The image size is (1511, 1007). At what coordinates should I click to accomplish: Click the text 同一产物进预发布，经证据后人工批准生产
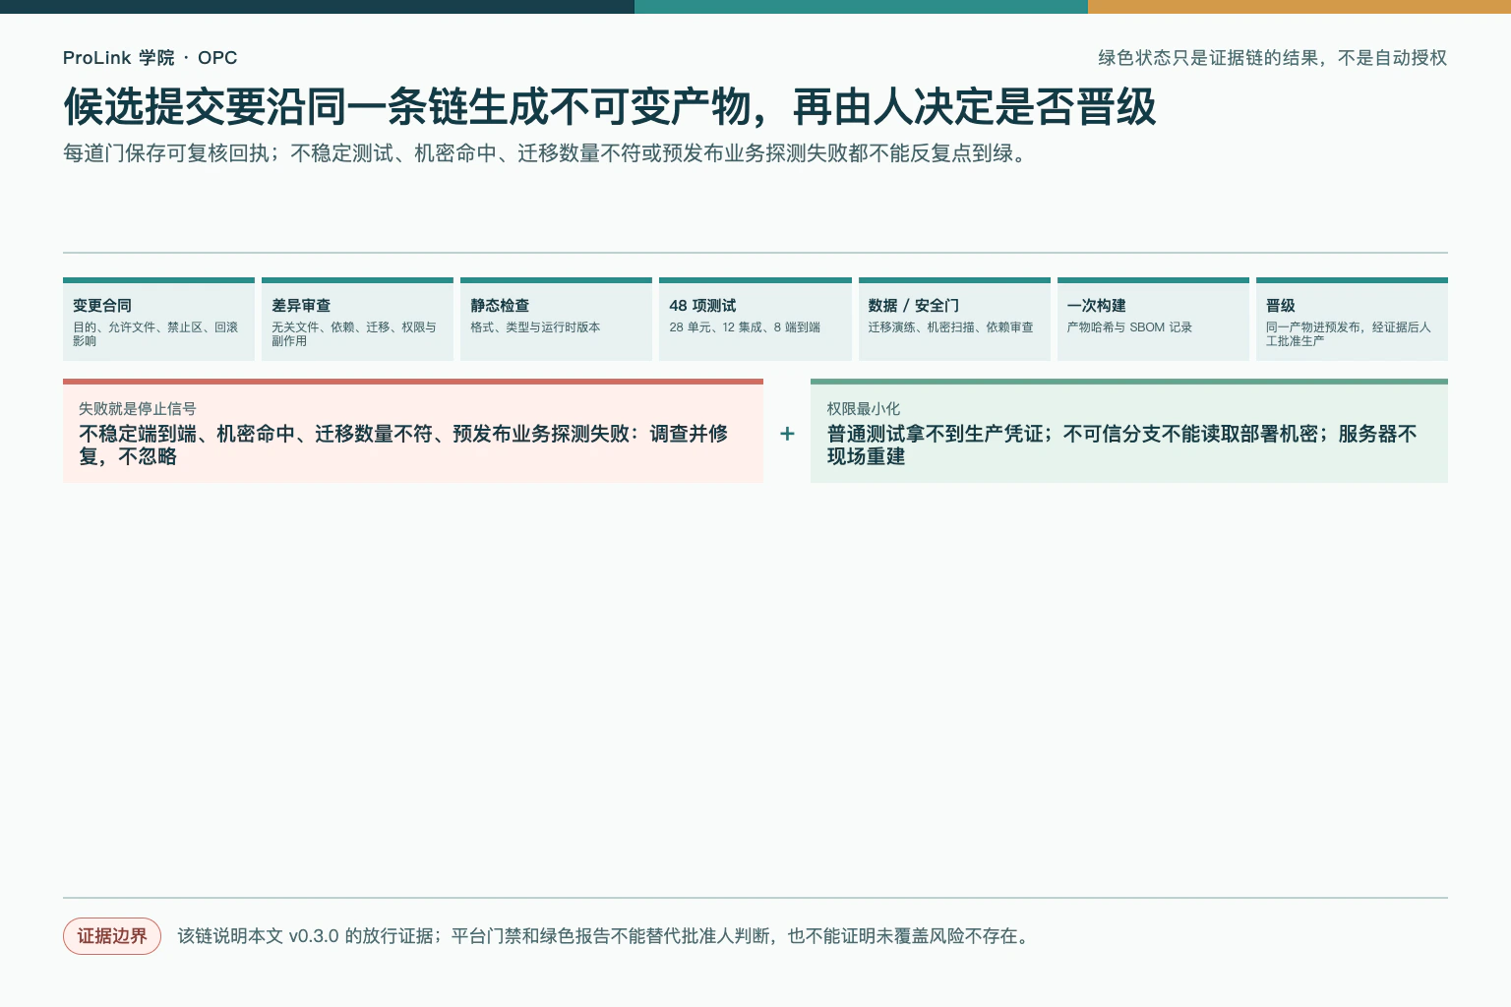(1349, 334)
